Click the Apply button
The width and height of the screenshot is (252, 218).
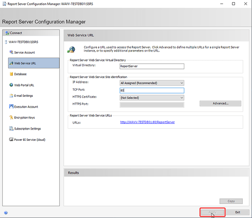coord(212,212)
